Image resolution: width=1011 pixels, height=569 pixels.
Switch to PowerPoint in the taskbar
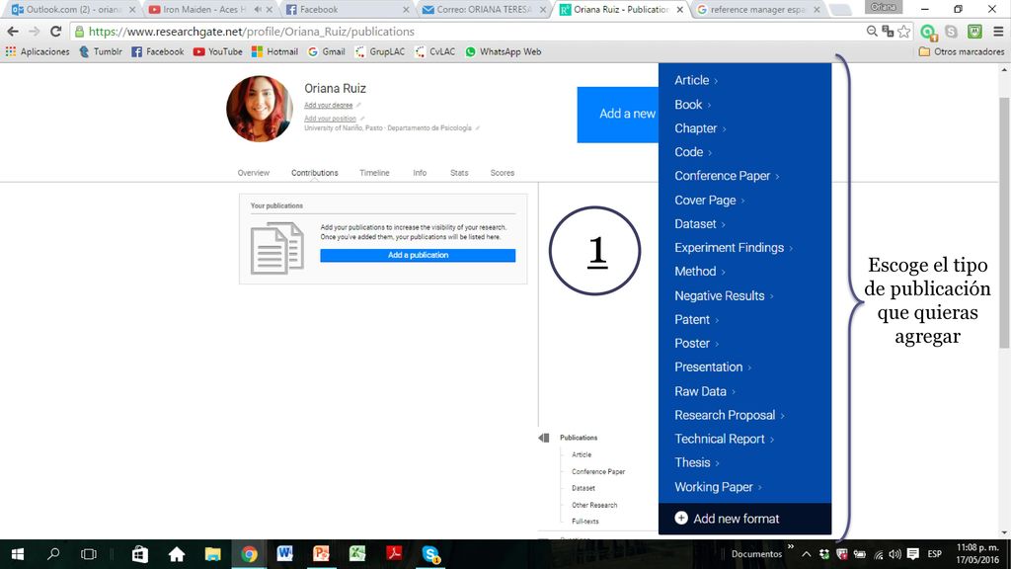tap(321, 553)
